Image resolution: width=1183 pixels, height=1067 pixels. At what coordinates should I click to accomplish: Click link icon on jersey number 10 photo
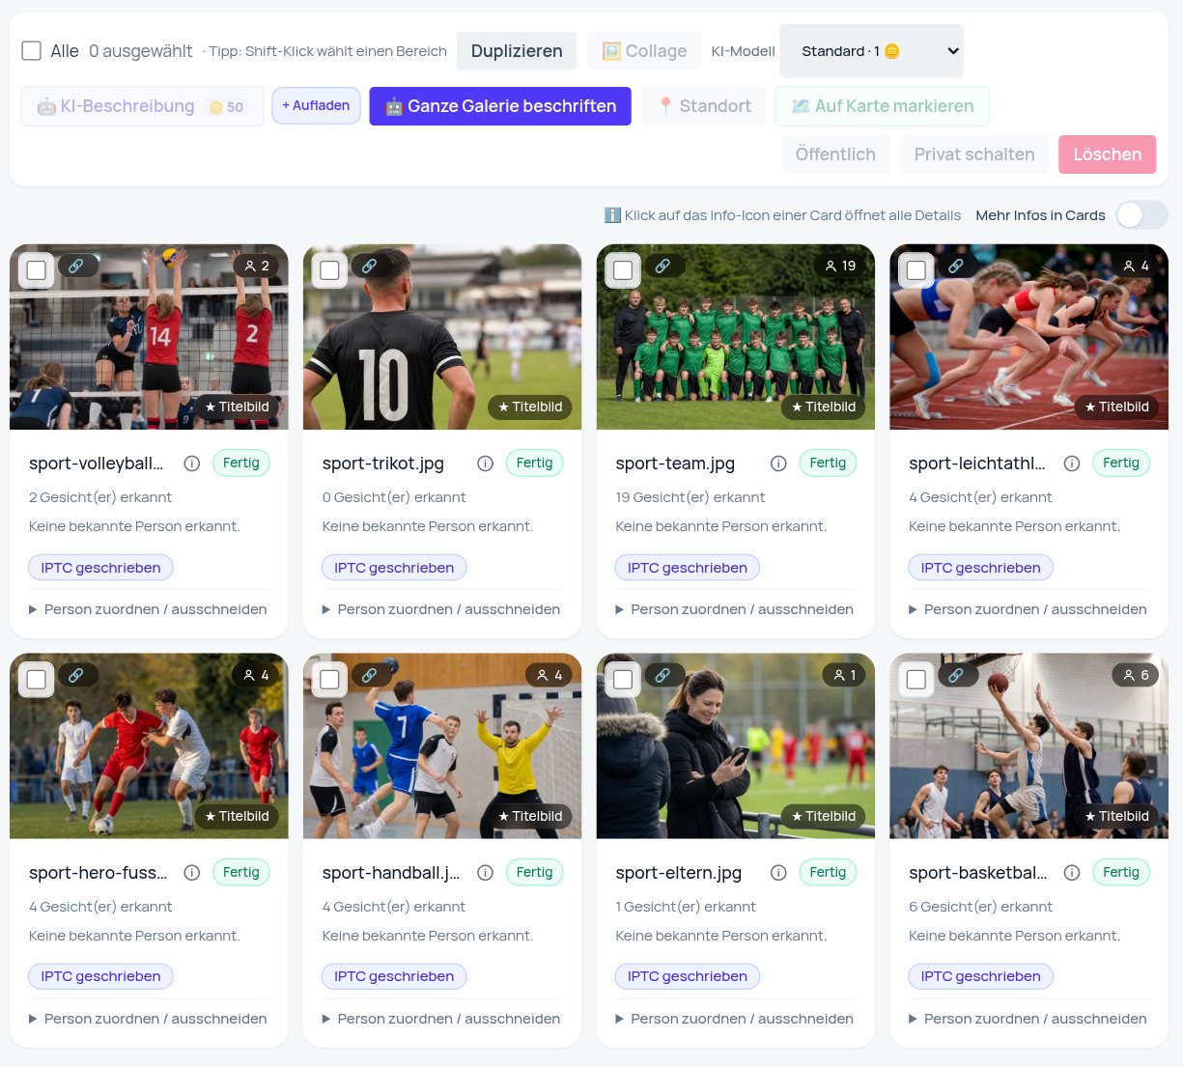pos(371,266)
